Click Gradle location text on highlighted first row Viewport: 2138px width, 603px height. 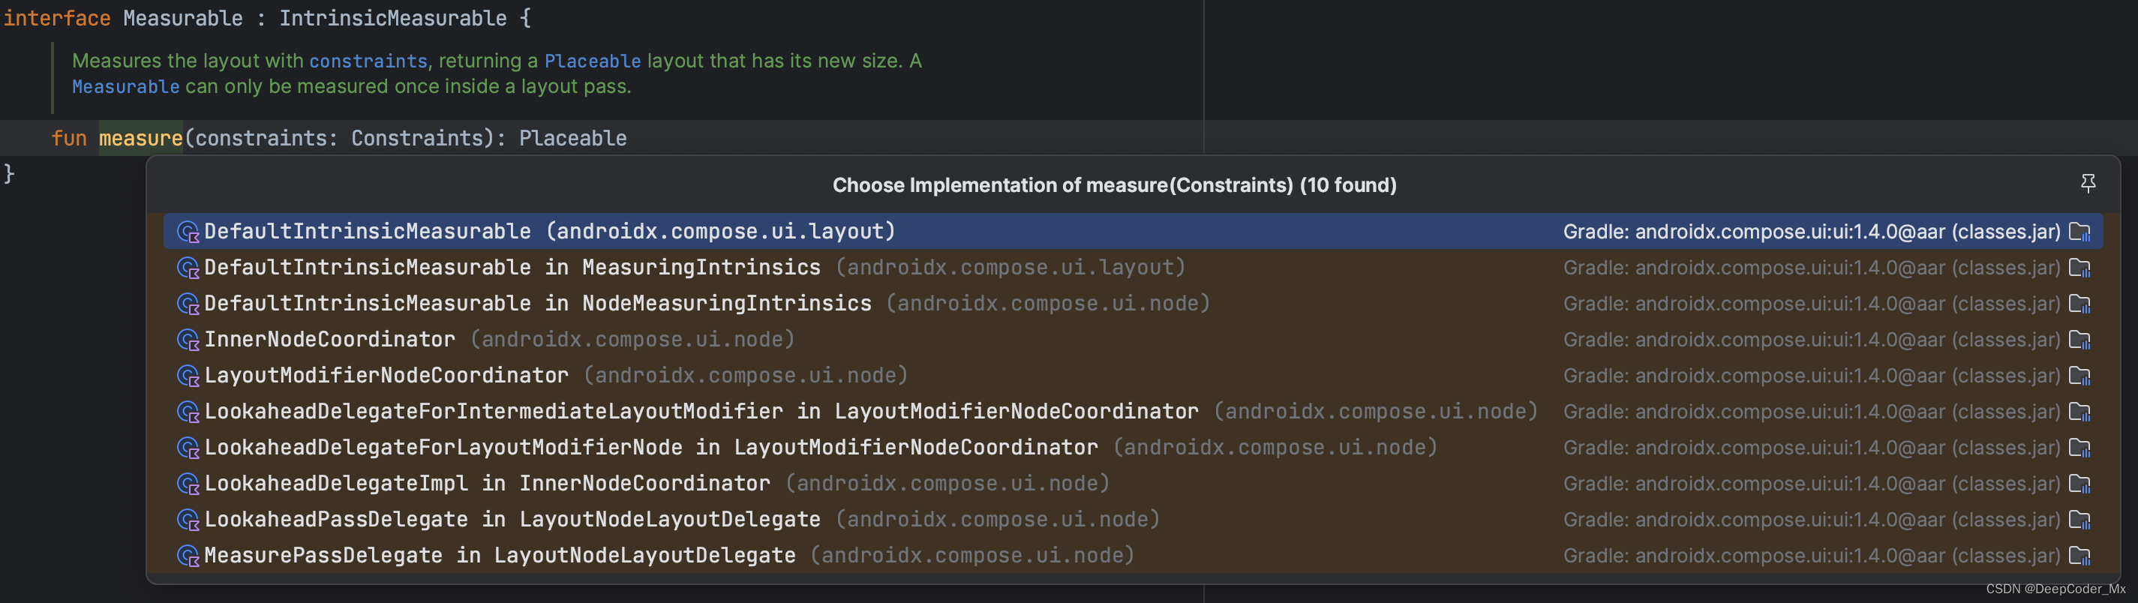pos(1812,232)
